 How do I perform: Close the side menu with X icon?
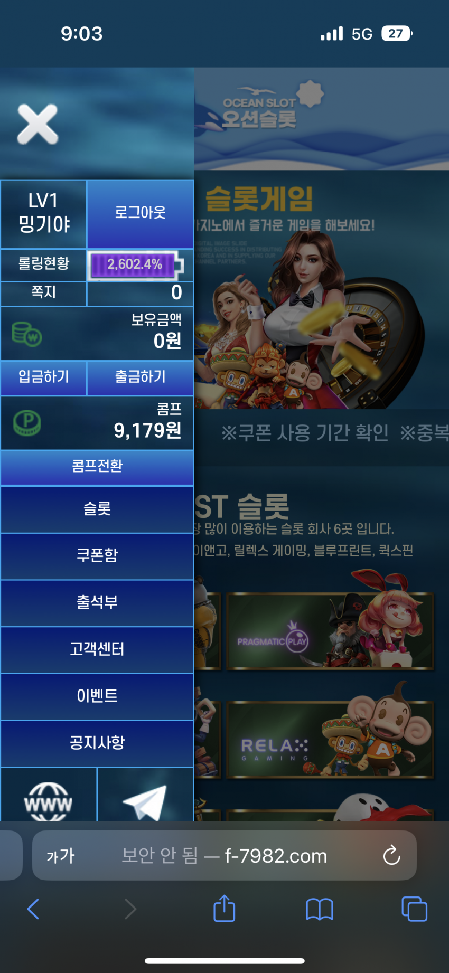click(x=38, y=125)
